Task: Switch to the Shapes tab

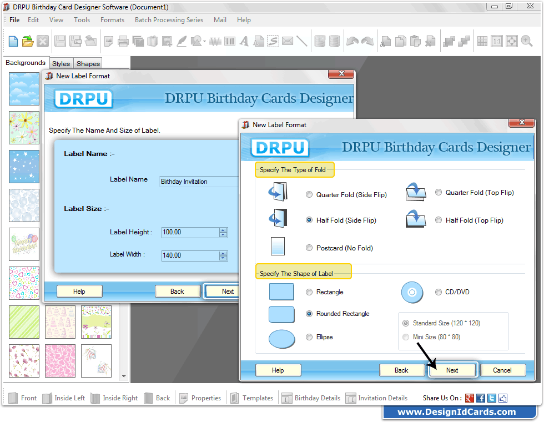Action: pyautogui.click(x=88, y=63)
